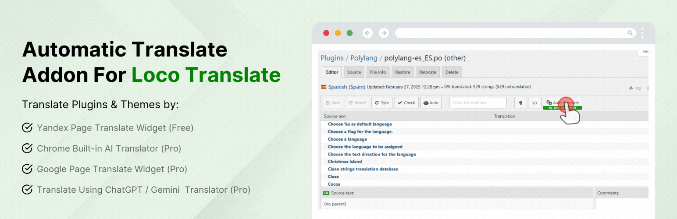Select string "Clean strings translation database"
Screen dimensions: 677x219
(x=363, y=169)
